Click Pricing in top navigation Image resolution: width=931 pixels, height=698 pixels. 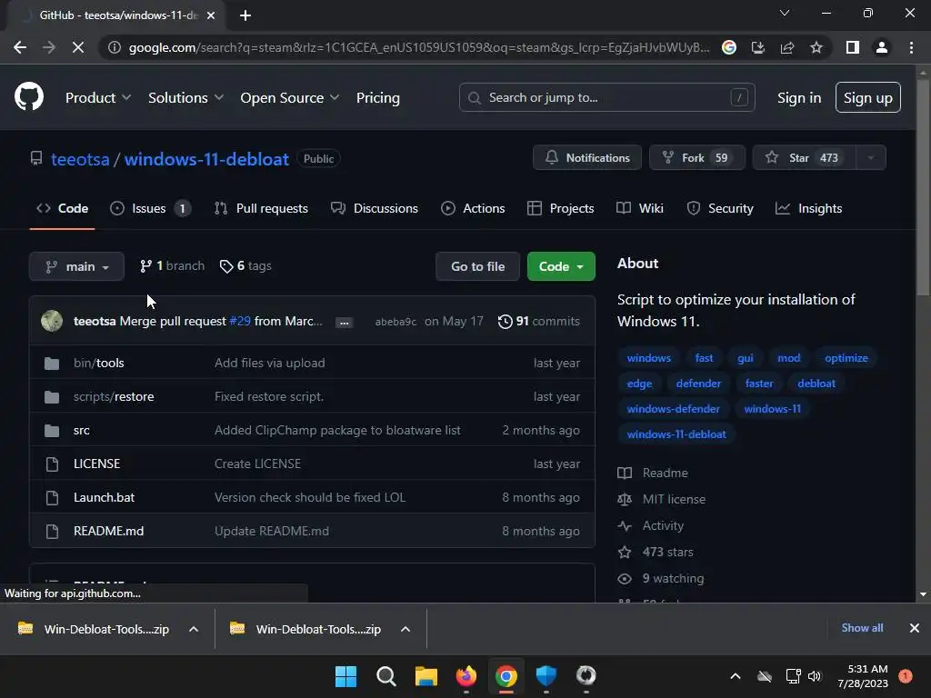pos(378,98)
